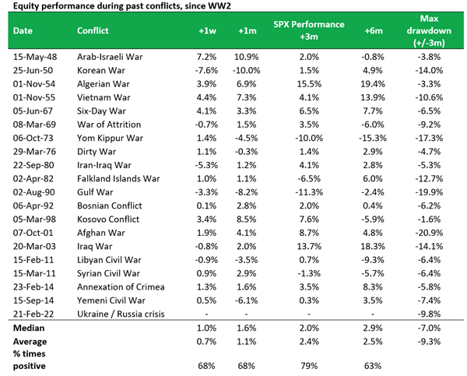
Task: Select the 06-Oct-73 date cell
Action: click(x=33, y=139)
